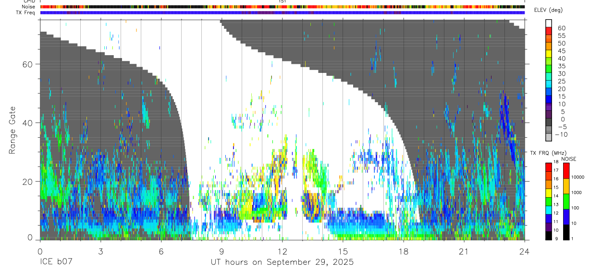This screenshot has width=590, height=272.
Task: Pick the blue NOISE segment between 10 and 100
Action: [x=566, y=216]
